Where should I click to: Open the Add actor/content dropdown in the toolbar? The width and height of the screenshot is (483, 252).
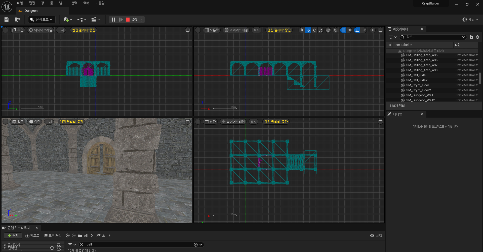point(68,20)
